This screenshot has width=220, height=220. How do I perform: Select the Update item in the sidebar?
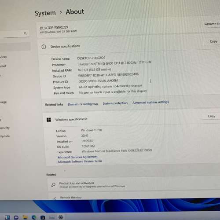coord(5,136)
